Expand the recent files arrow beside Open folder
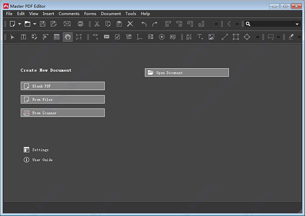Screen dimensions: 305x216 [35, 24]
